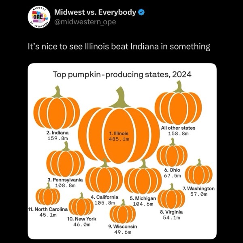Click the "7. Washington 57.0m" text label
Image resolution: width=243 pixels, height=243 pixels.
(x=198, y=191)
